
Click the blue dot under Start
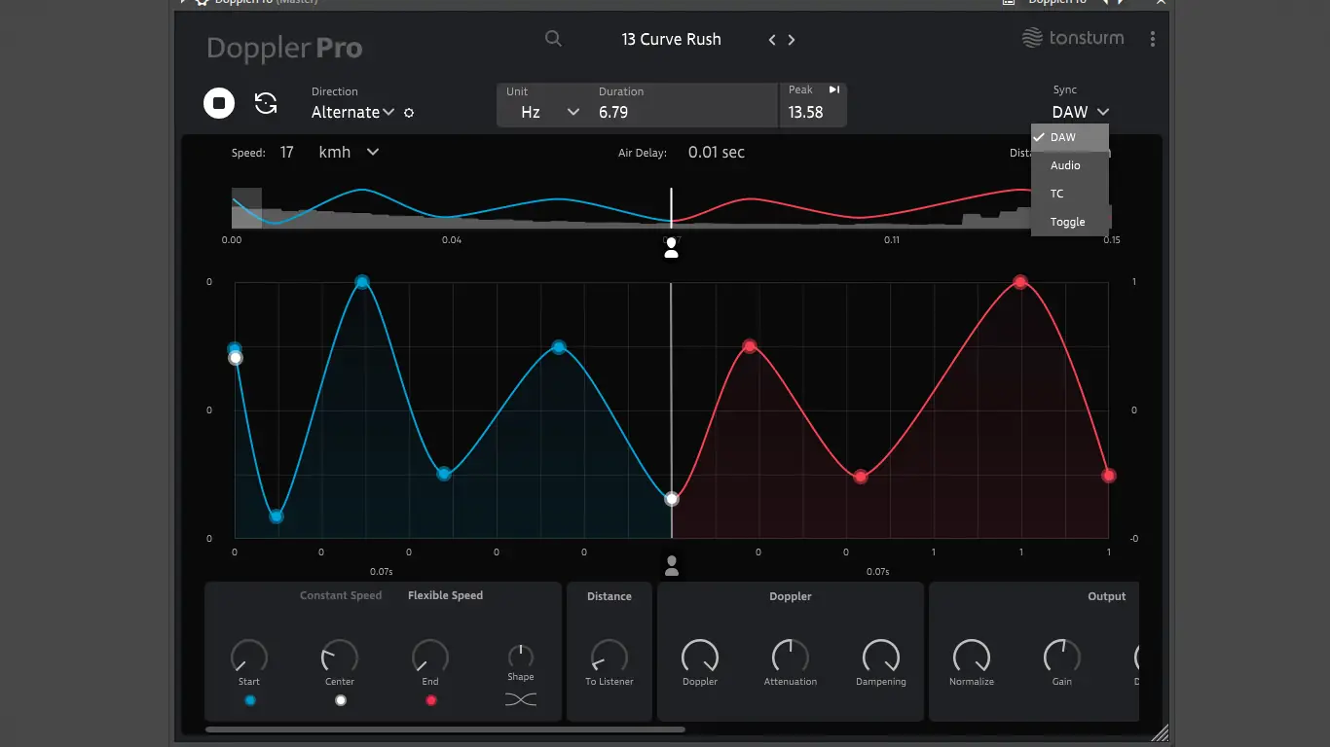(249, 700)
